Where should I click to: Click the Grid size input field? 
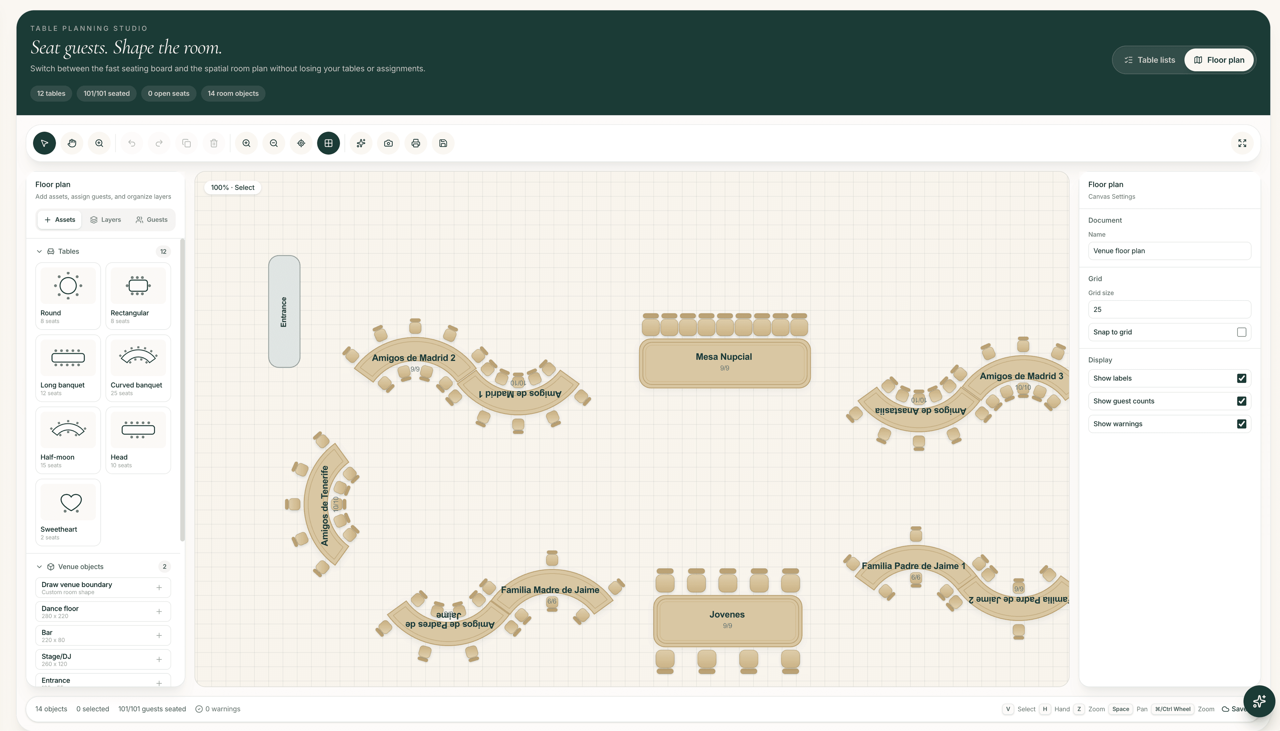click(1169, 309)
